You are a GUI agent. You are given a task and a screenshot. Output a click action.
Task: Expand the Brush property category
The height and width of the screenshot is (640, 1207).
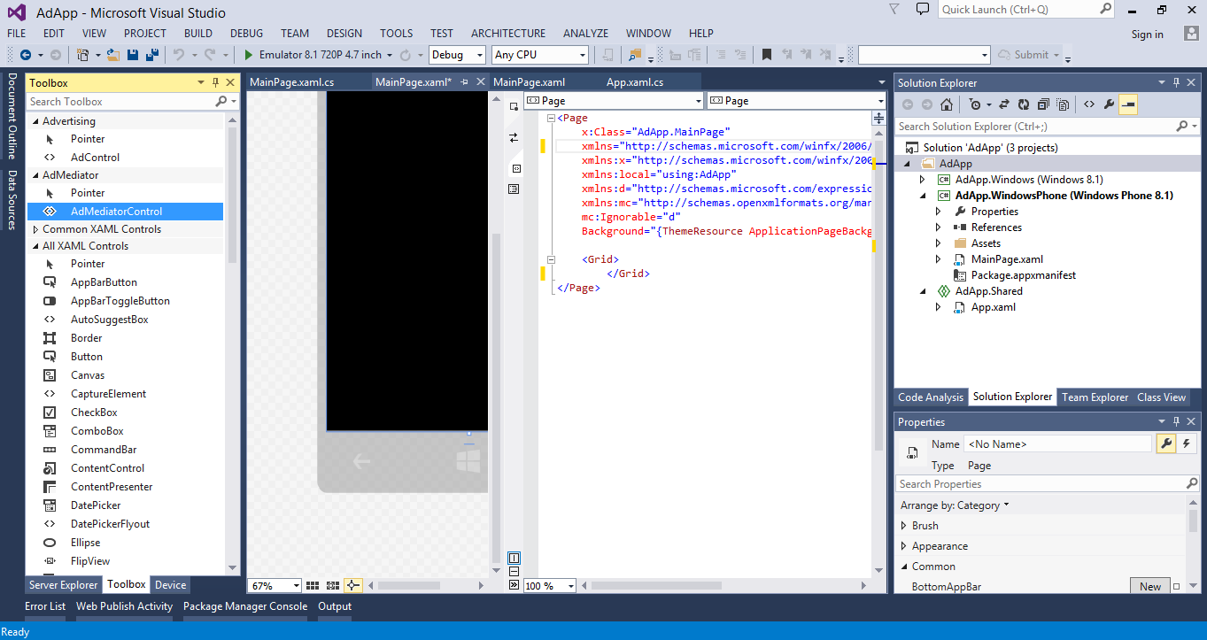point(904,526)
